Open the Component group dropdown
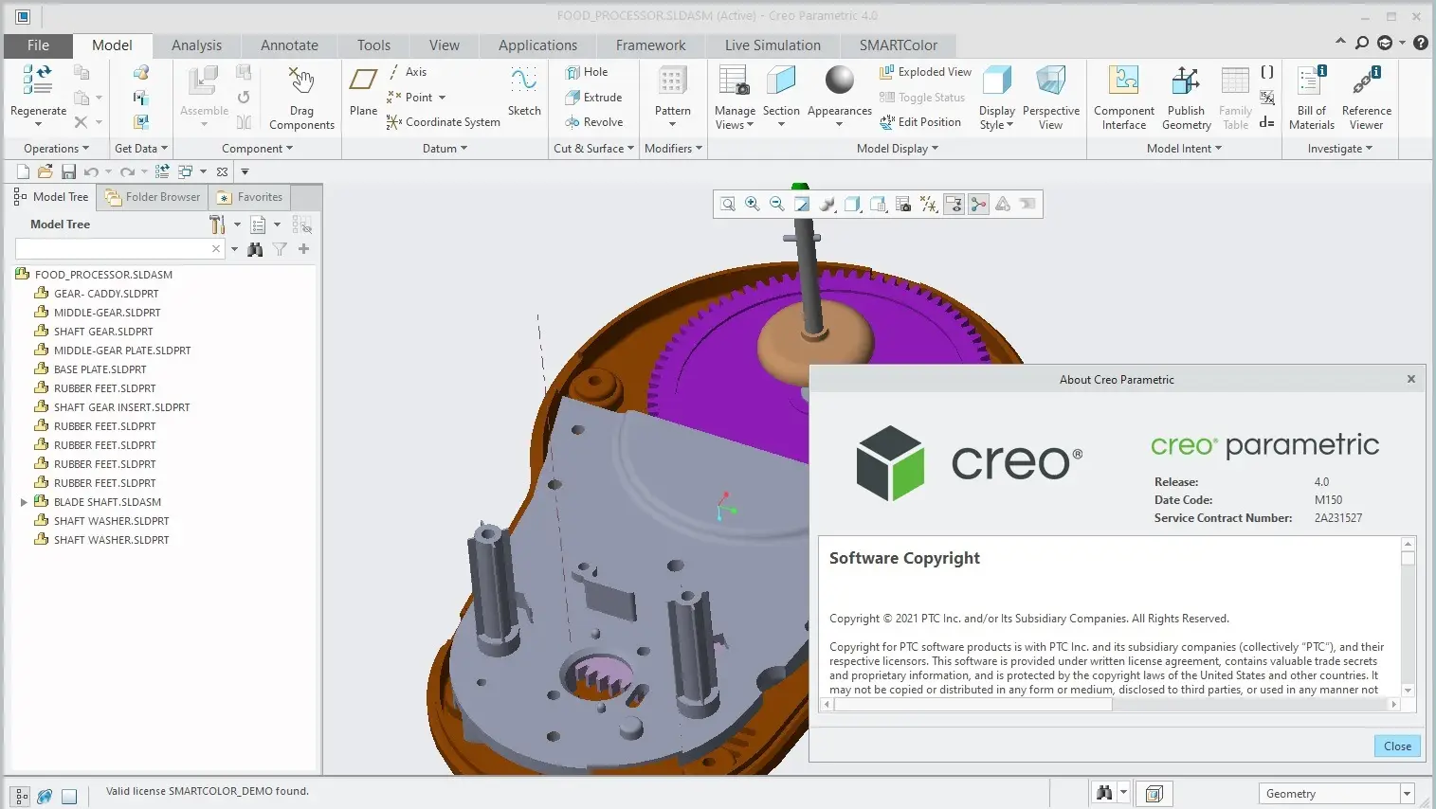 tap(257, 149)
